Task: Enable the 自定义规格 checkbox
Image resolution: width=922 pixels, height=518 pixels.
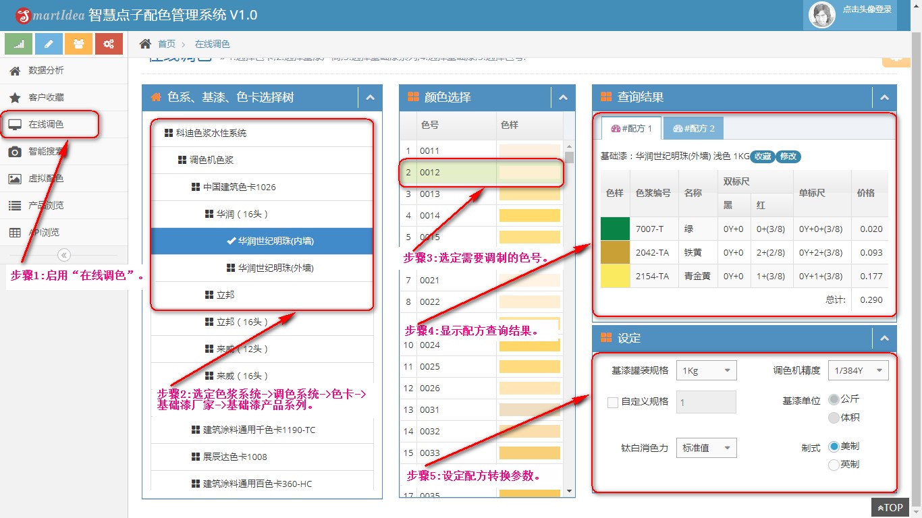Action: click(x=613, y=403)
